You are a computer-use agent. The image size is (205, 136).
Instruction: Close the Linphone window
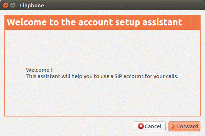point(6,6)
